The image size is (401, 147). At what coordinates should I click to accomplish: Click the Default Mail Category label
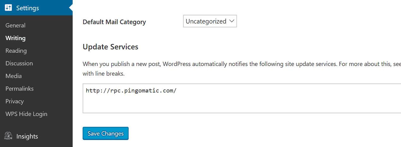(x=114, y=22)
